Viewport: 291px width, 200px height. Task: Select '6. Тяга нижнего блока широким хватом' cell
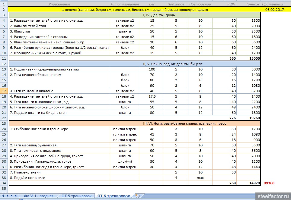pos(59,107)
